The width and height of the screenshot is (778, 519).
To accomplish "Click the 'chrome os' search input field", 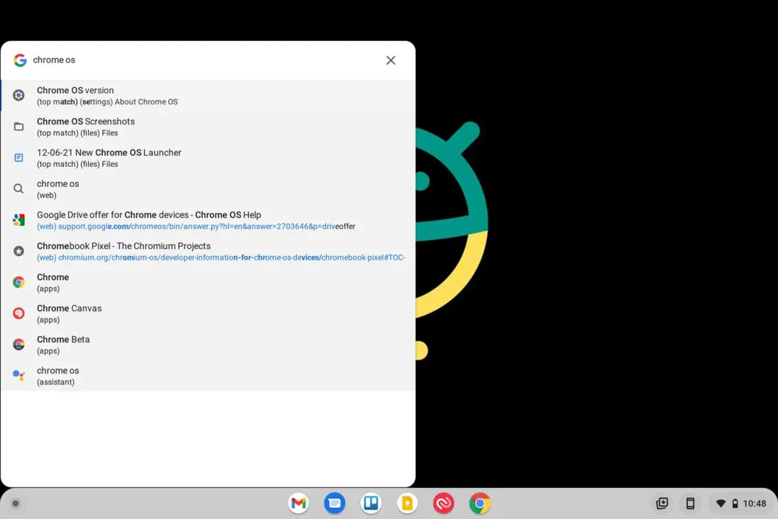I will click(x=205, y=60).
